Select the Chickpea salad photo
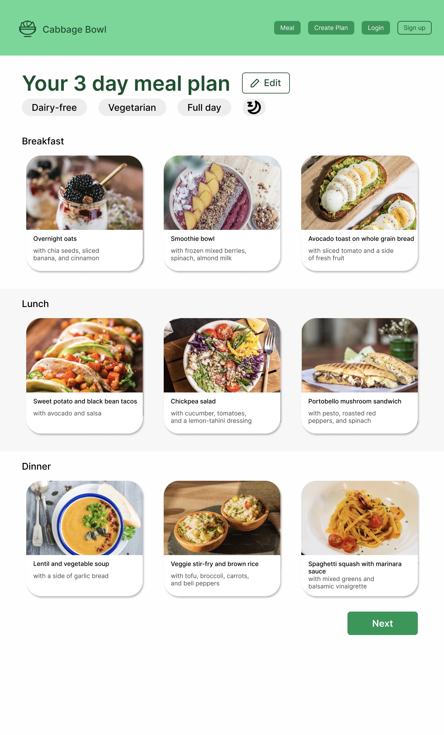 coord(222,355)
